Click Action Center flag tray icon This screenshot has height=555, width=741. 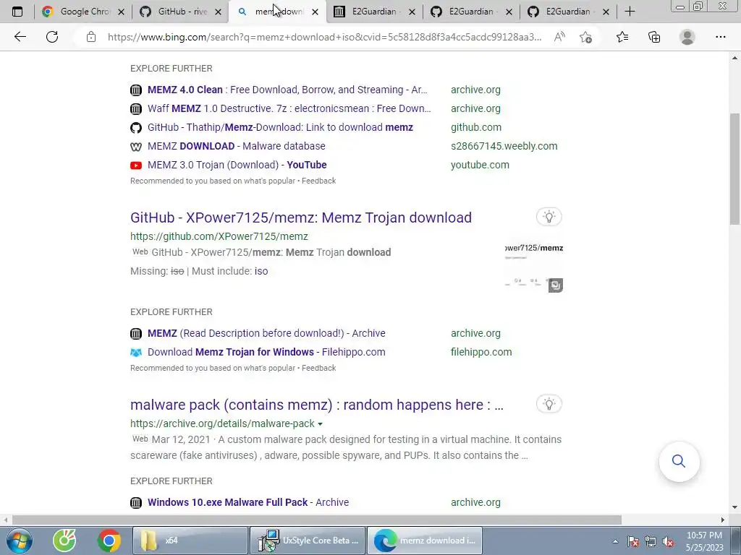point(633,542)
